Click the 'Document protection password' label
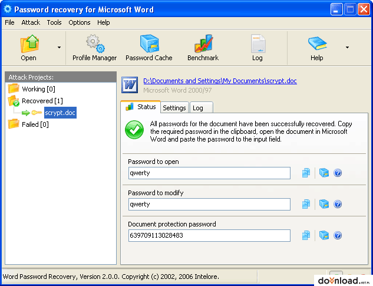The height and width of the screenshot is (286, 373). point(171,224)
